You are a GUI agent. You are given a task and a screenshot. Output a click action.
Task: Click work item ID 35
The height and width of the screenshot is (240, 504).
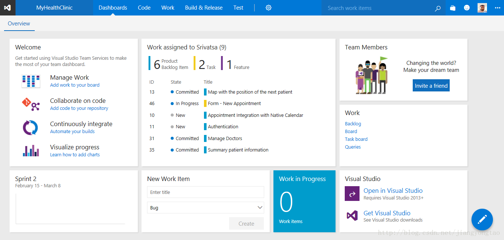pos(152,150)
